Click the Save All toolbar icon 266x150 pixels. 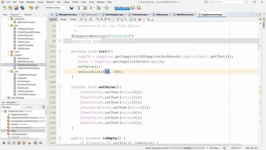22,8
